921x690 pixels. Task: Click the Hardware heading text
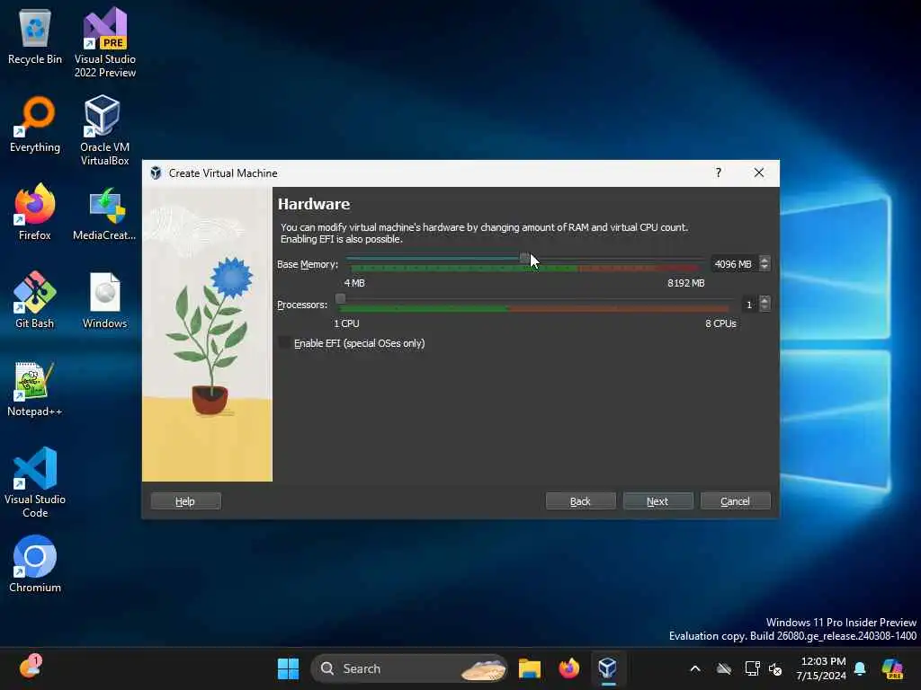(314, 204)
